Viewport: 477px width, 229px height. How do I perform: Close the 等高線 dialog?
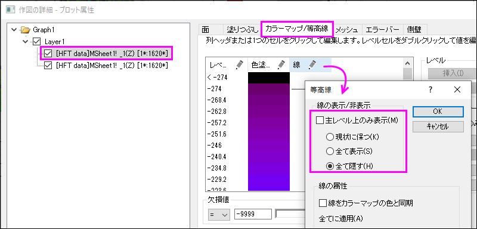pyautogui.click(x=457, y=89)
